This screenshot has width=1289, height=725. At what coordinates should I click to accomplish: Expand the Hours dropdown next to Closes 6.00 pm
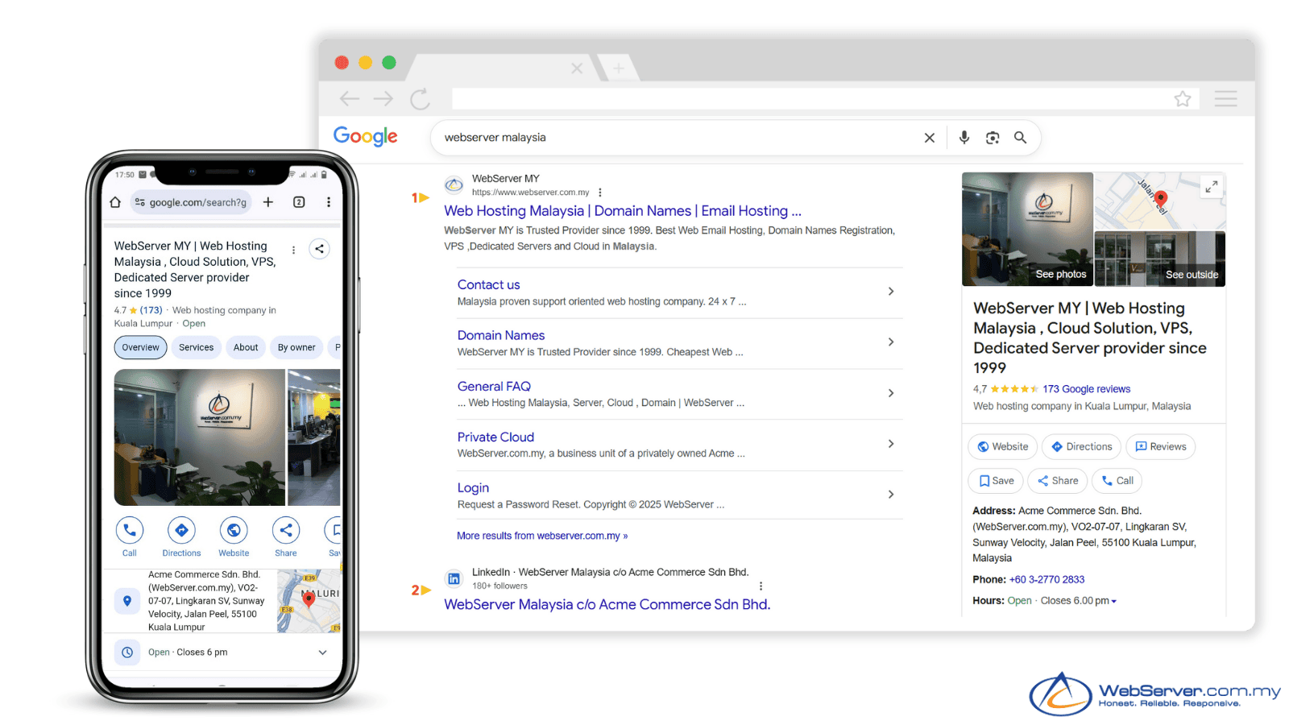point(1114,602)
